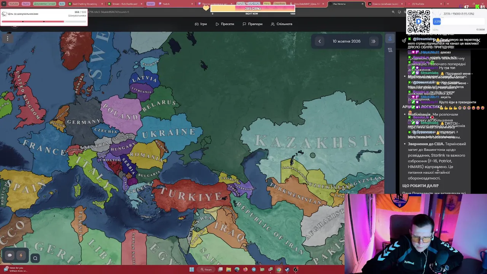This screenshot has height=274, width=487.
Task: Open OBS Studio from the taskbar
Action: tap(296, 269)
